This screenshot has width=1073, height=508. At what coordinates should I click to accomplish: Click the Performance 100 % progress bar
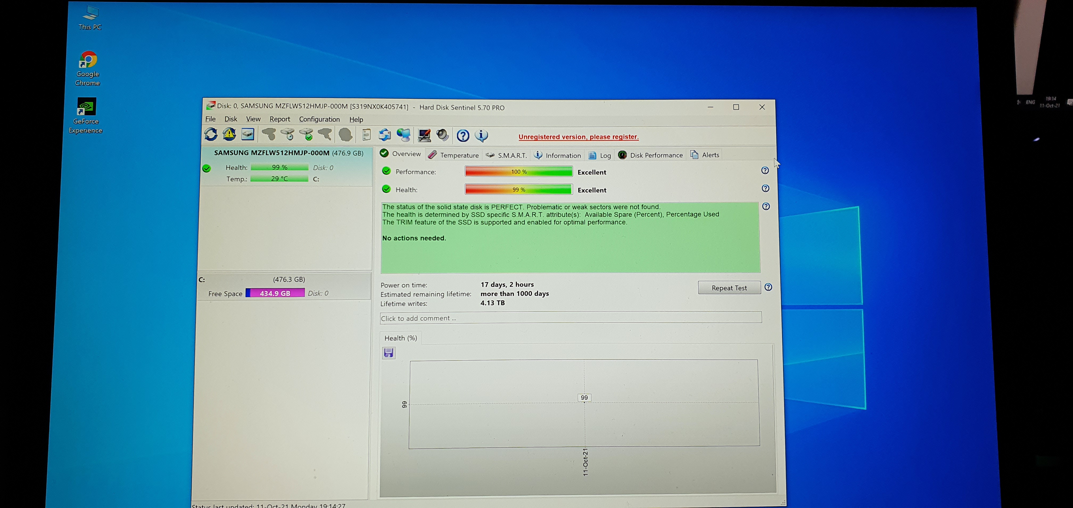tap(519, 172)
